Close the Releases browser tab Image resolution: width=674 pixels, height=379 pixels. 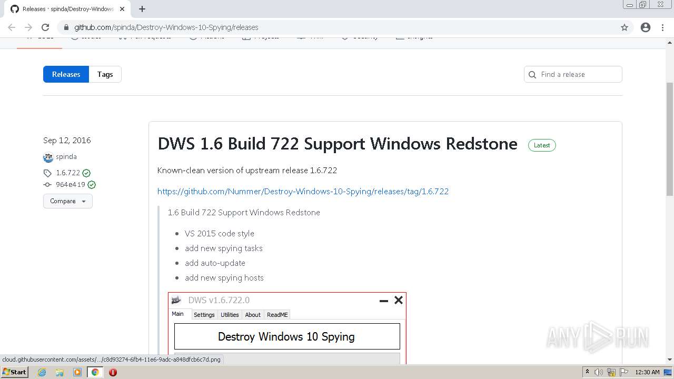coord(122,9)
